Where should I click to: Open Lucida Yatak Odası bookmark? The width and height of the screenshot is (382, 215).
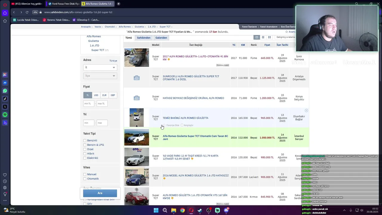27,20
